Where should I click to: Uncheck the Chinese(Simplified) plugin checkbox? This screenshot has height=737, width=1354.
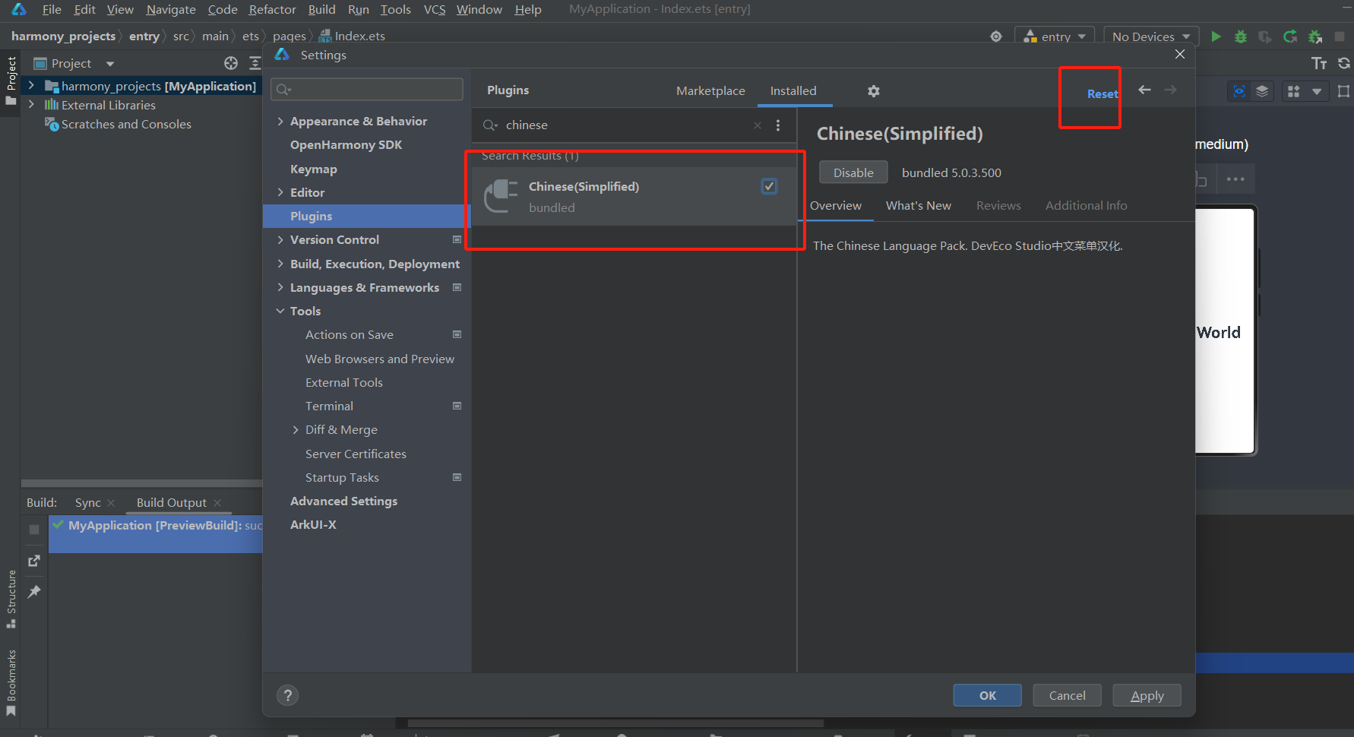pyautogui.click(x=769, y=185)
